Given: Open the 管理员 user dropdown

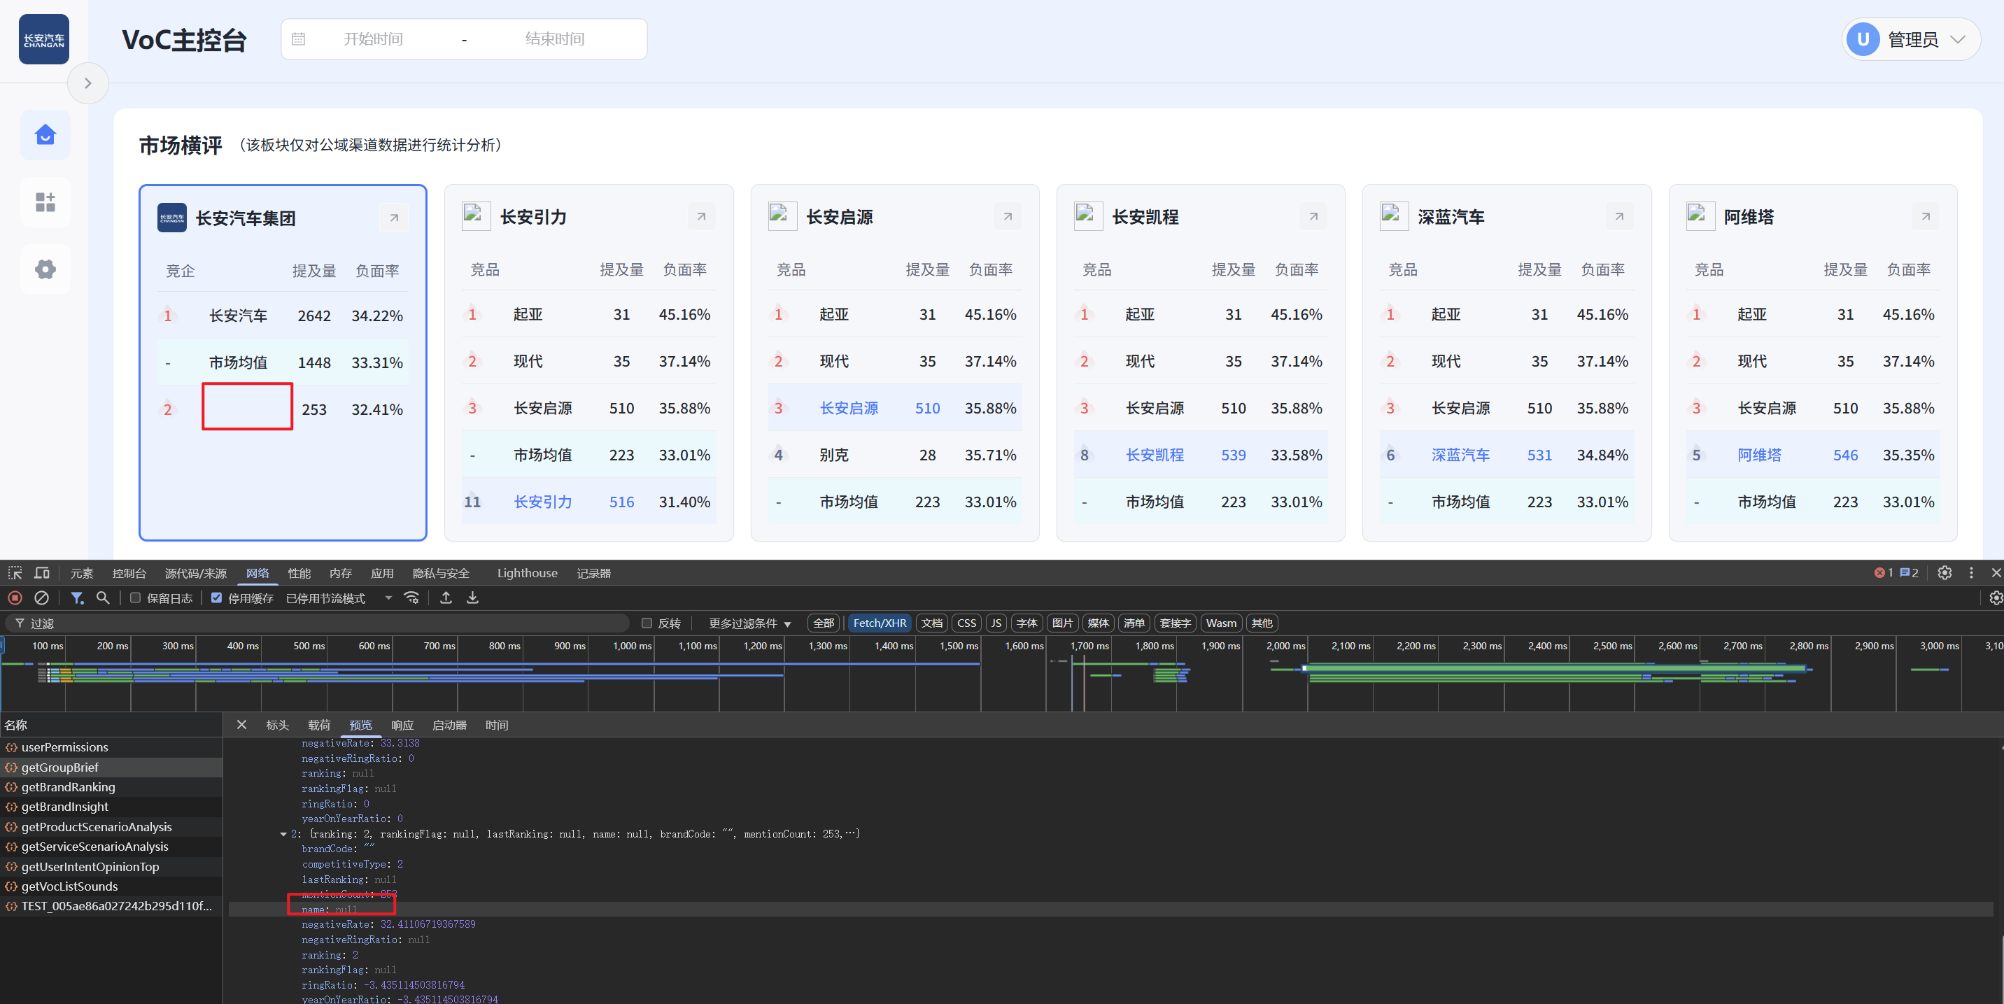Looking at the screenshot, I should [x=1912, y=39].
